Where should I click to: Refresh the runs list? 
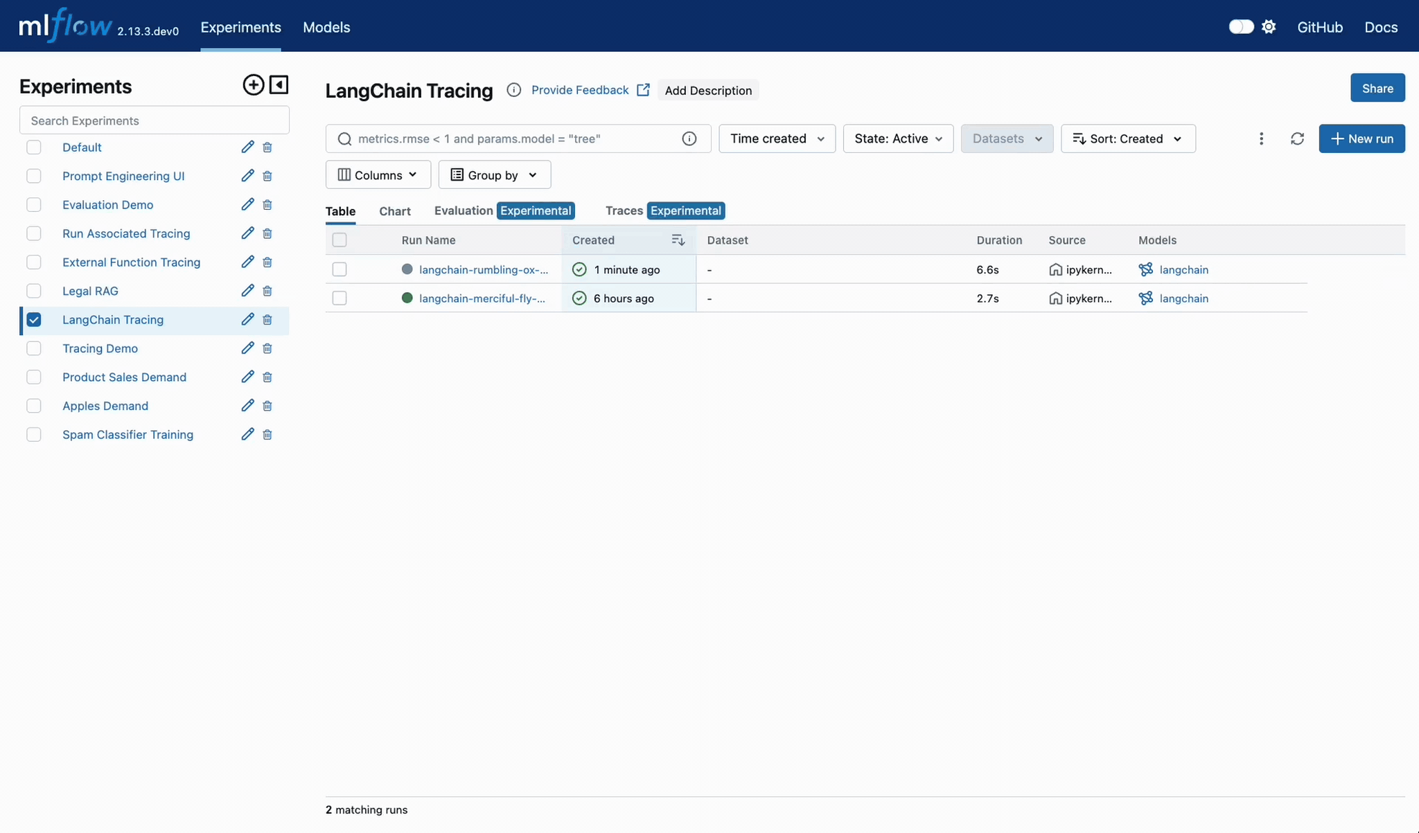(x=1296, y=138)
